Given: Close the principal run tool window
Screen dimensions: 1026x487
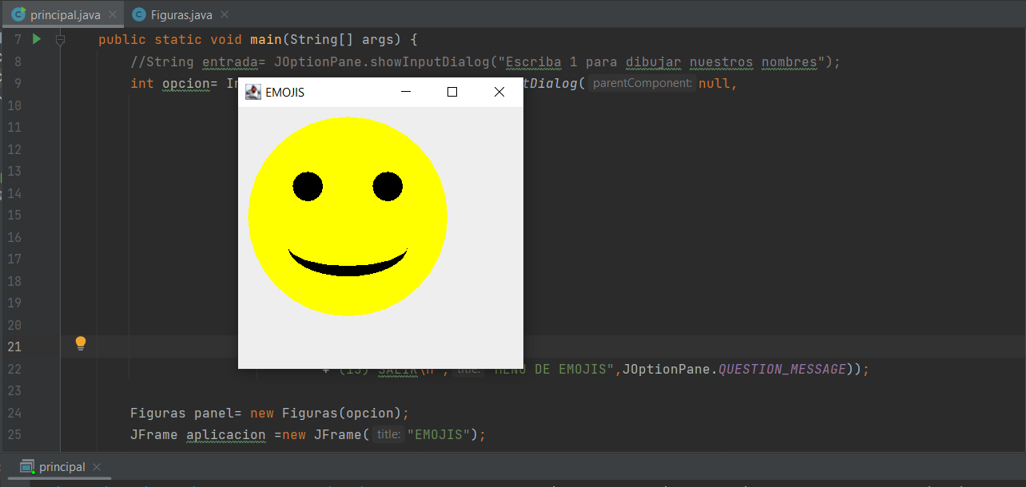Looking at the screenshot, I should click(x=96, y=467).
